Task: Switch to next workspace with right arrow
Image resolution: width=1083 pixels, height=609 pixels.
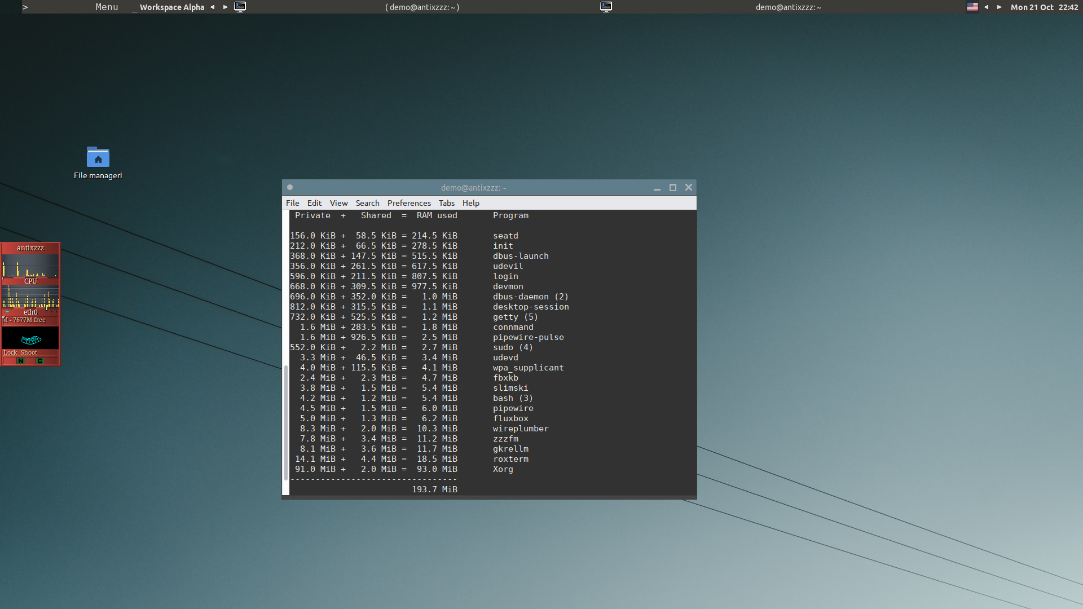Action: pyautogui.click(x=225, y=7)
